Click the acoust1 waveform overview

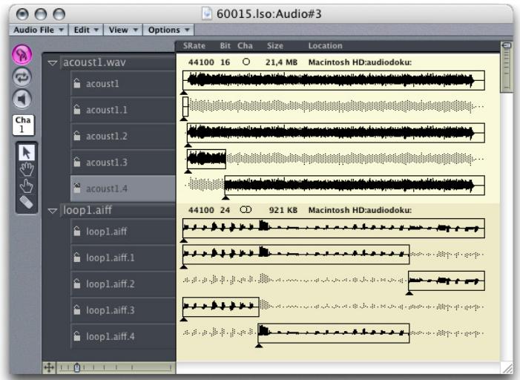pyautogui.click(x=334, y=80)
